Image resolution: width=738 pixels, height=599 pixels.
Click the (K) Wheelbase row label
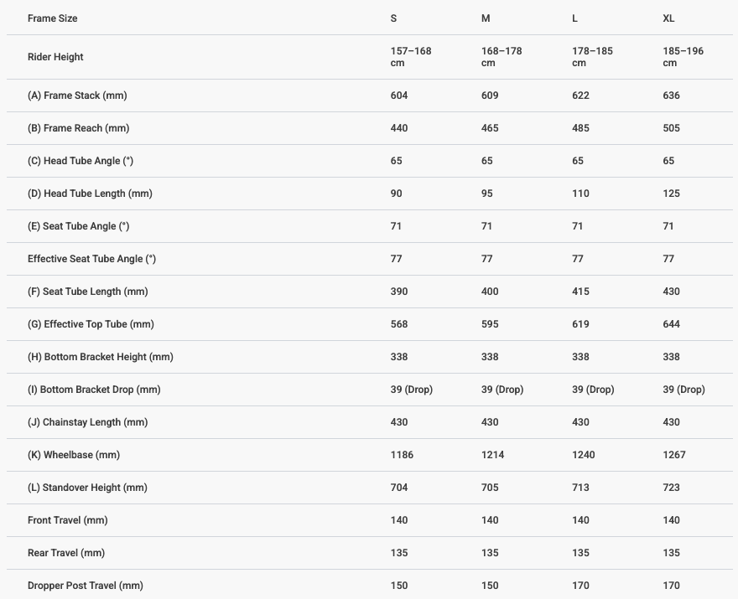coord(74,455)
